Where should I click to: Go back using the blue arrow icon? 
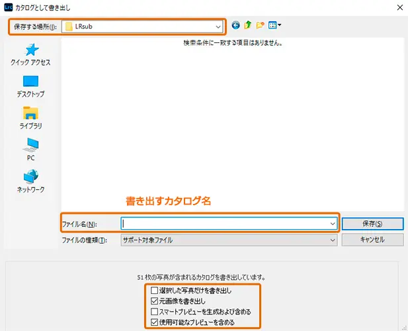(x=236, y=25)
